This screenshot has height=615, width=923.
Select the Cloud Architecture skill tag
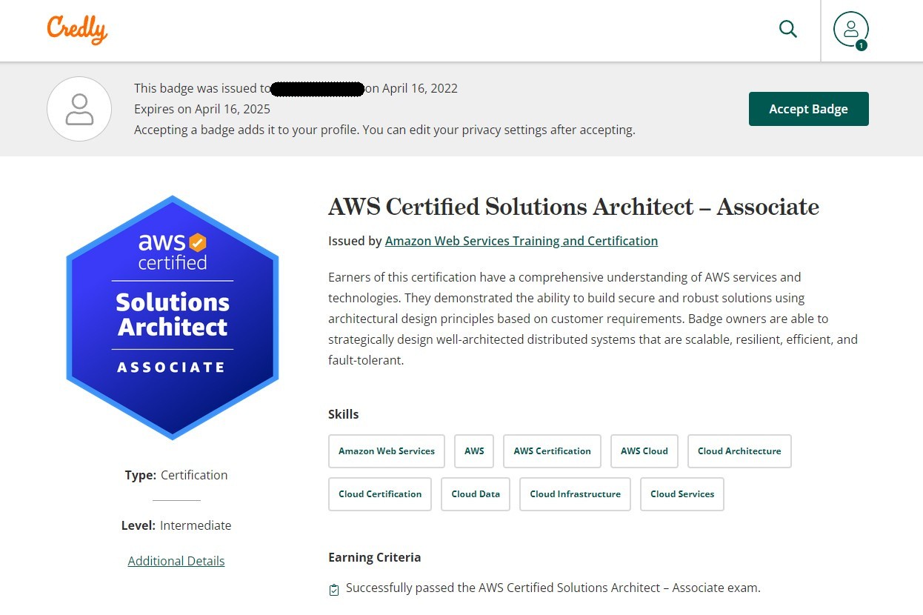[x=739, y=451]
